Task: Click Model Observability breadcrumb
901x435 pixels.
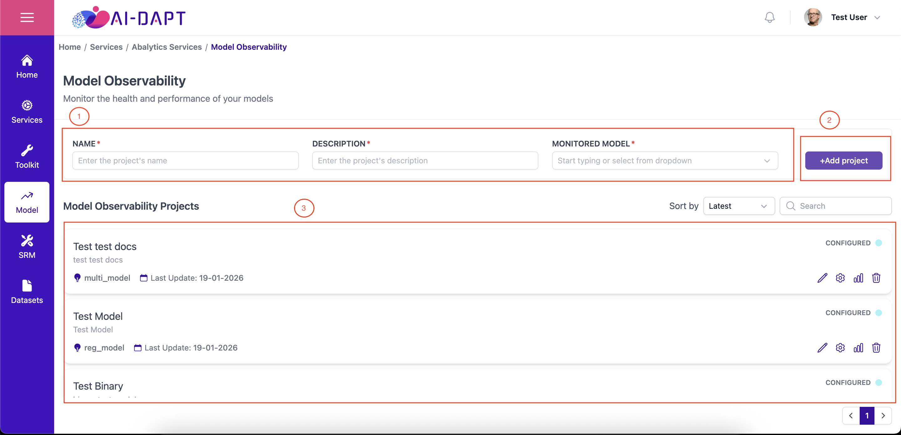Action: tap(249, 47)
